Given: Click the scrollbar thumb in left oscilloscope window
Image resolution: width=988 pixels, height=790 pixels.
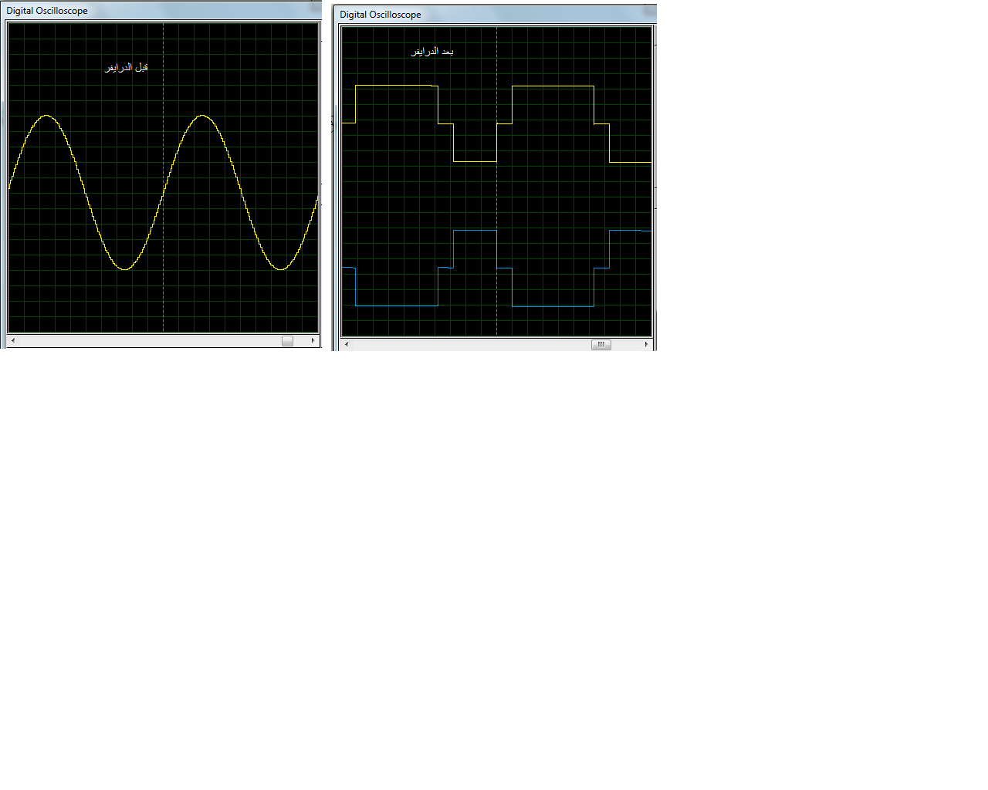Looking at the screenshot, I should click(287, 340).
